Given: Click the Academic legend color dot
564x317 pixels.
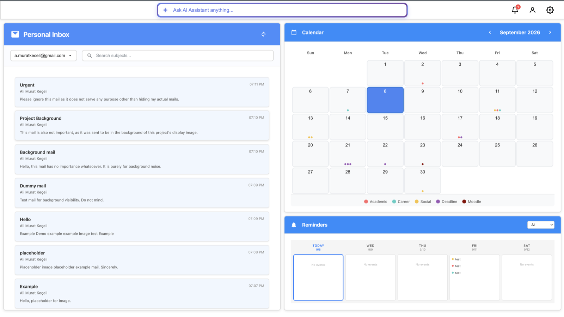Looking at the screenshot, I should 366,202.
